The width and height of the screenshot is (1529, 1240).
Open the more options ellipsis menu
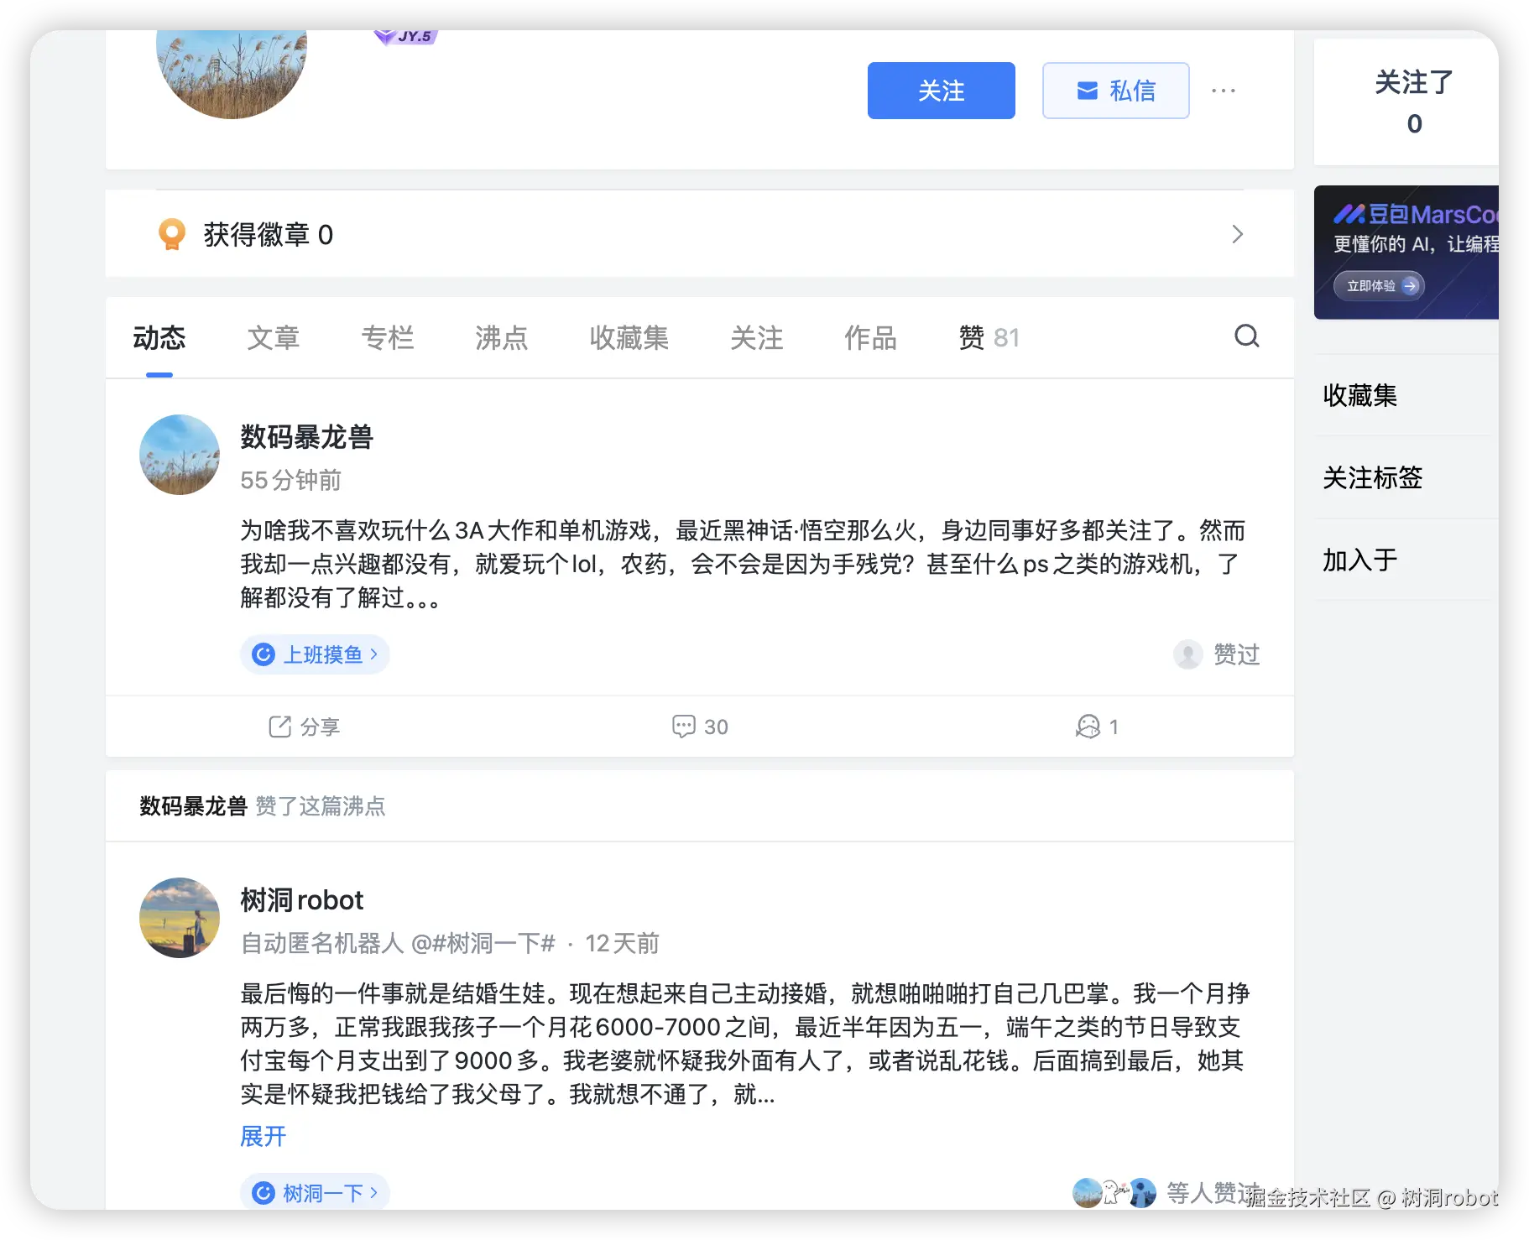click(x=1224, y=90)
